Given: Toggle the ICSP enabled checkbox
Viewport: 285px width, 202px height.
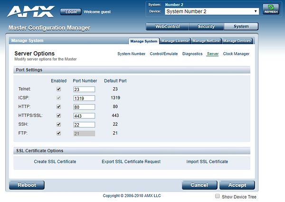Looking at the screenshot, I should pos(58,98).
